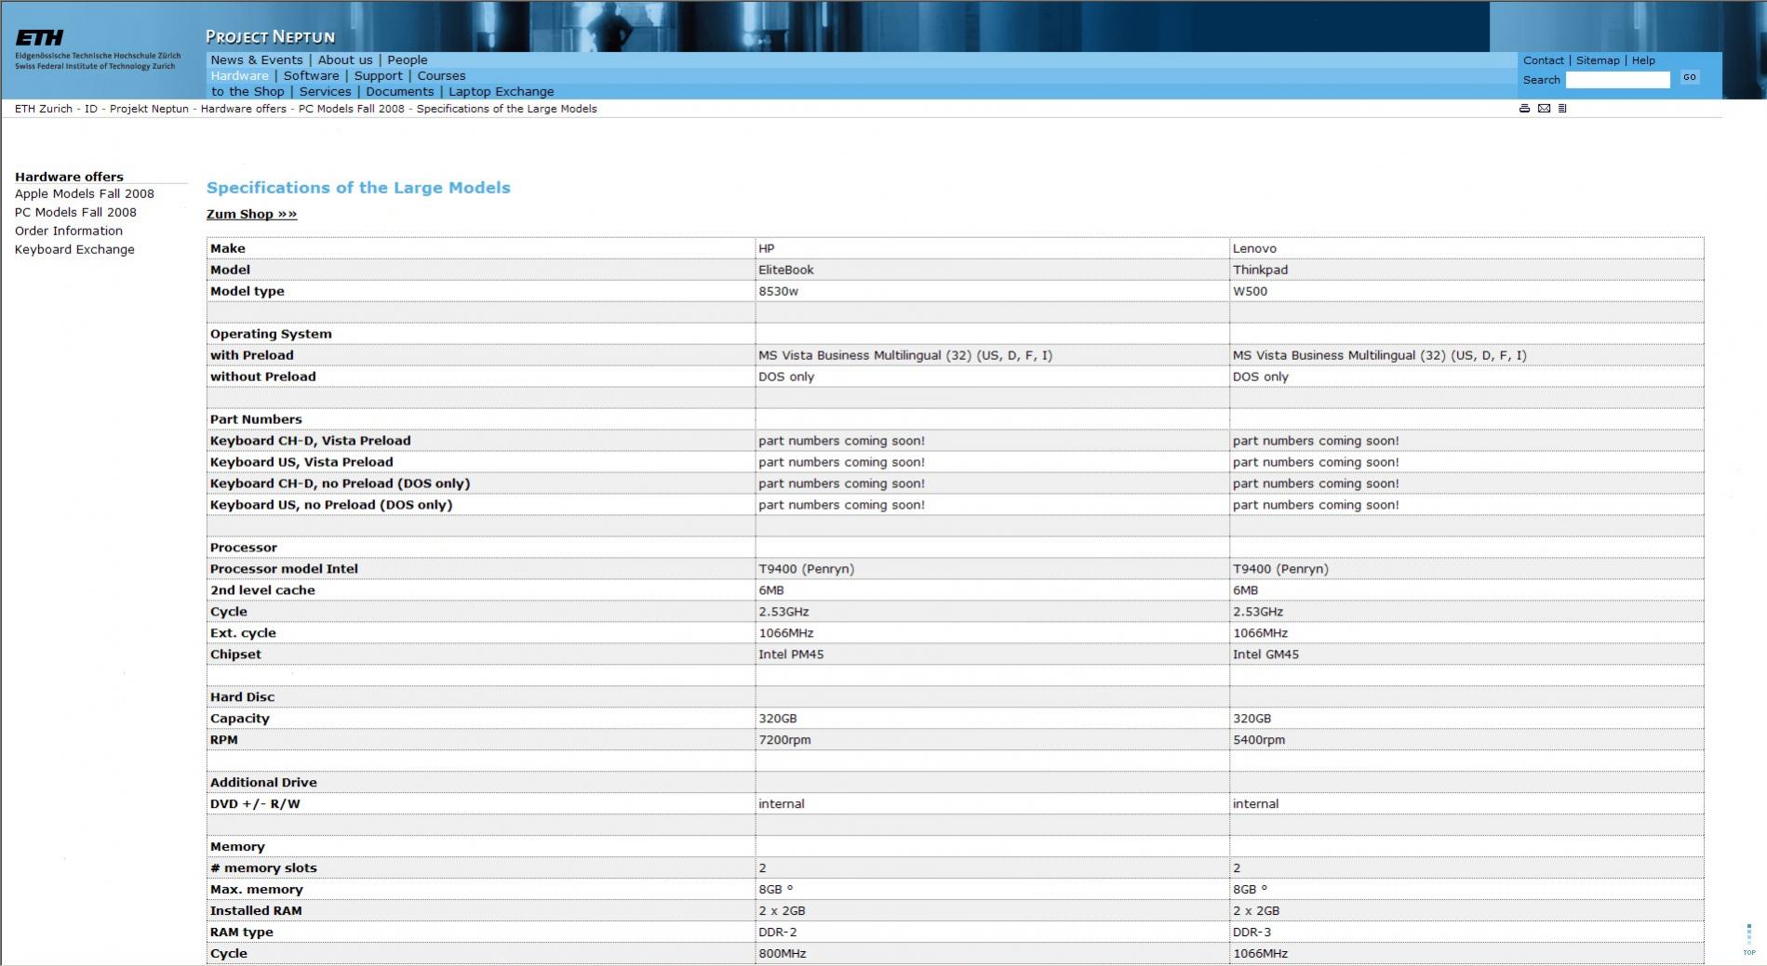
Task: Click the printer icon
Action: coord(1524,109)
